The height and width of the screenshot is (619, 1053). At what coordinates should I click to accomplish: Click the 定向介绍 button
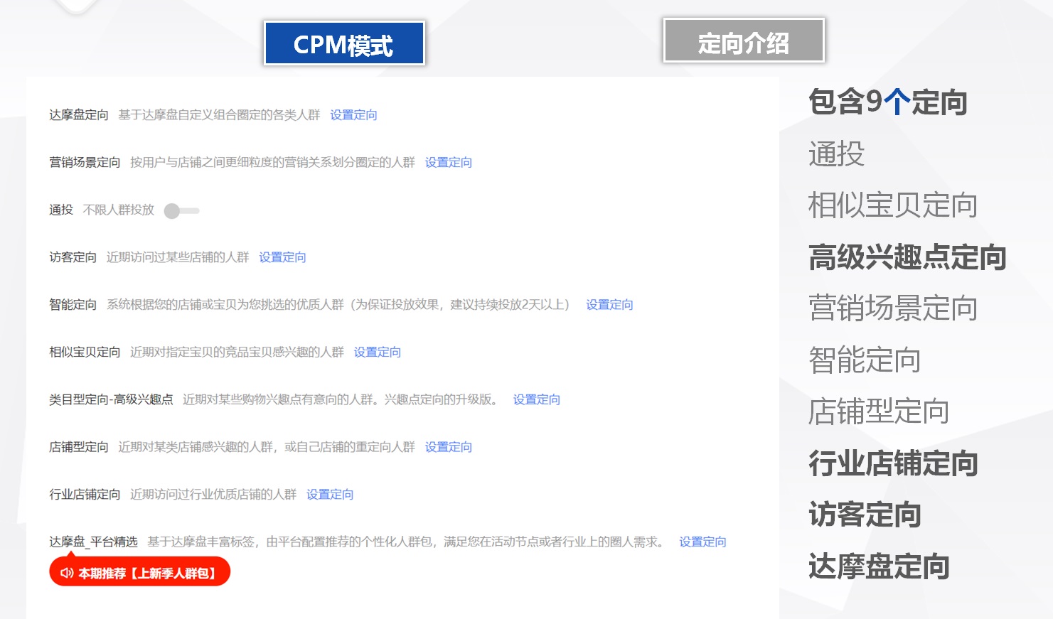[x=744, y=41]
